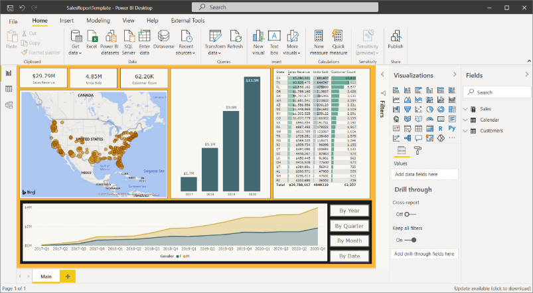Choose the Line chart visualization
Screen dimensions: 533x293
click(x=396, y=100)
